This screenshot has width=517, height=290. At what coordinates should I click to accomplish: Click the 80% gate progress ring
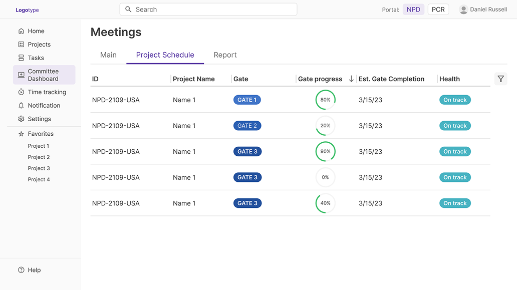coord(325,100)
